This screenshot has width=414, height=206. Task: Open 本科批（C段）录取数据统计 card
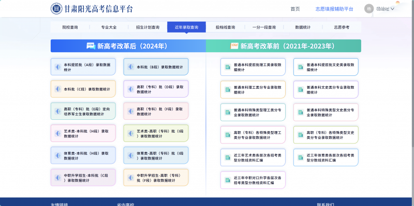coord(83,89)
